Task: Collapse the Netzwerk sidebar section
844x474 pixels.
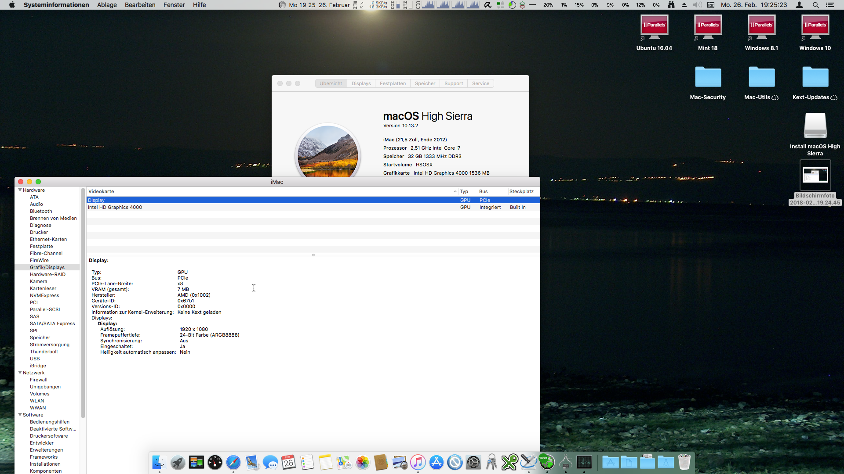Action: (x=20, y=373)
